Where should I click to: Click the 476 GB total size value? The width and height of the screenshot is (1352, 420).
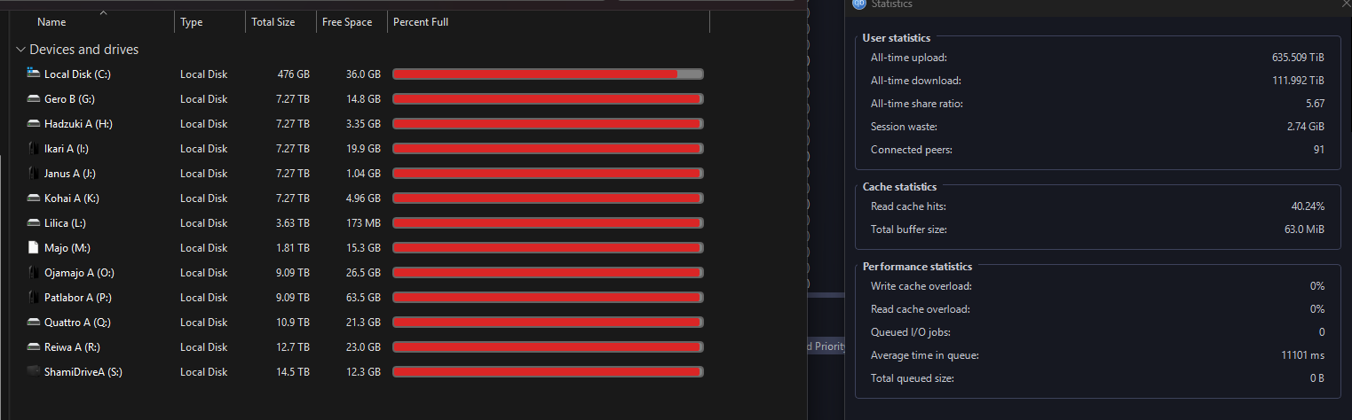tap(294, 74)
